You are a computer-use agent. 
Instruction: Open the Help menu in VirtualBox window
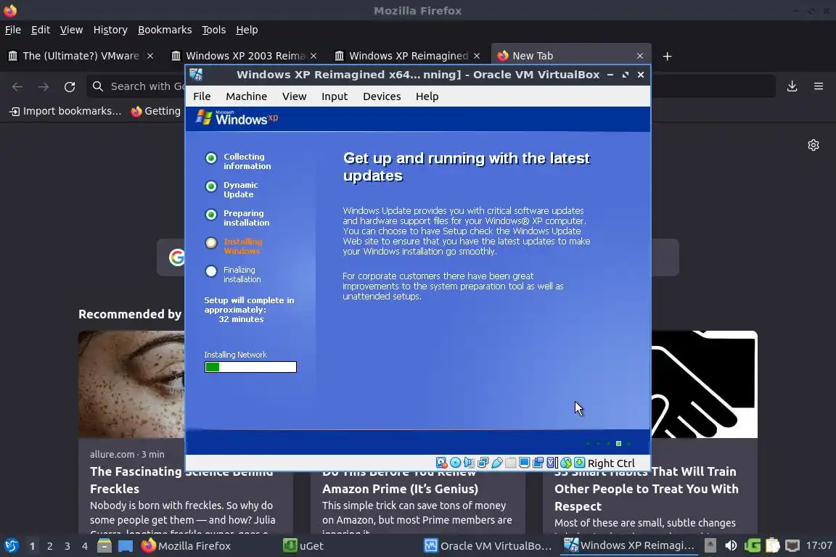427,96
